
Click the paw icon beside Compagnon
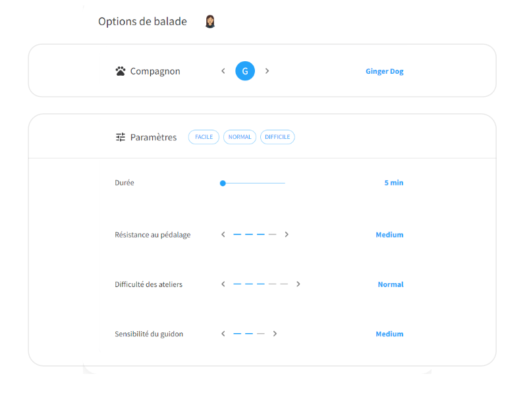click(x=121, y=71)
